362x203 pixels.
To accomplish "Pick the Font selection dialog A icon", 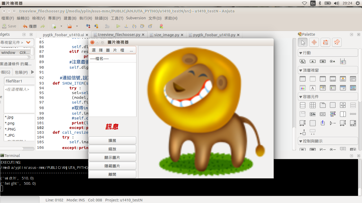I will [313, 88].
